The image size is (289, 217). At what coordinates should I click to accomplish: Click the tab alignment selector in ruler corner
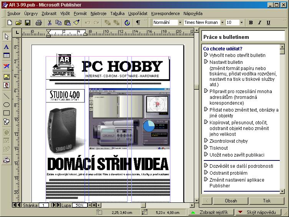17,33
